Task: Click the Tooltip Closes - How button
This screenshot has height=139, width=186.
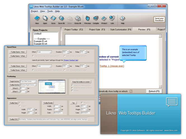Action: (18, 66)
